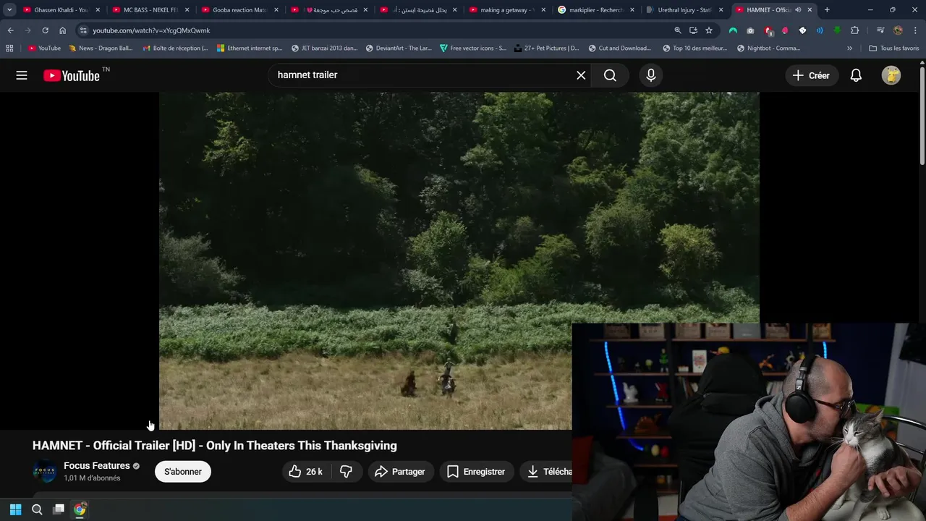Open Windows taskbar search
Viewport: 926px width, 521px height.
(37, 509)
